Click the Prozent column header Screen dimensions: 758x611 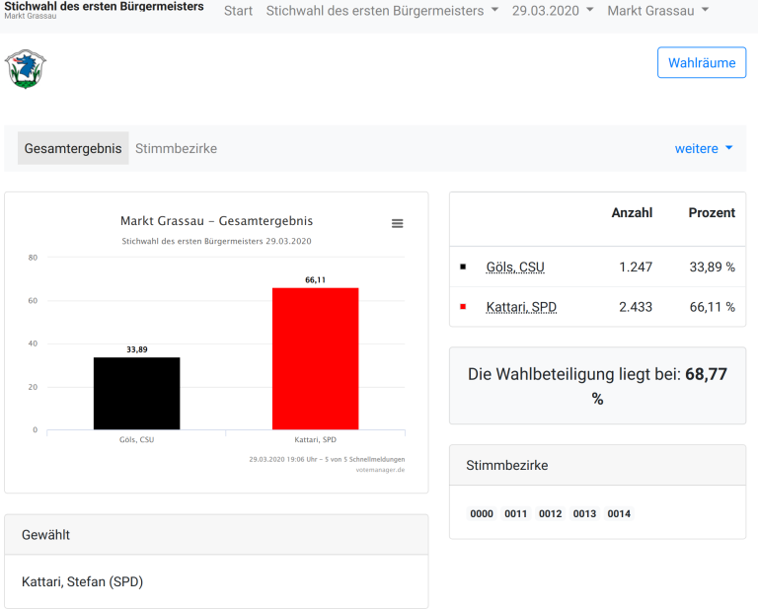[712, 212]
